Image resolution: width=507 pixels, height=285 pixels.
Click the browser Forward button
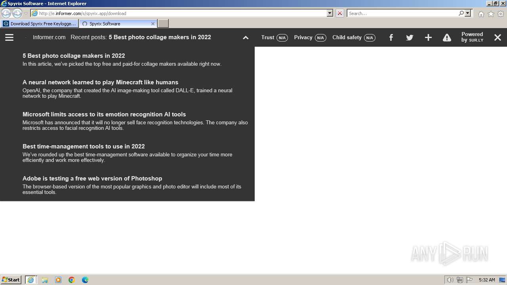(17, 13)
